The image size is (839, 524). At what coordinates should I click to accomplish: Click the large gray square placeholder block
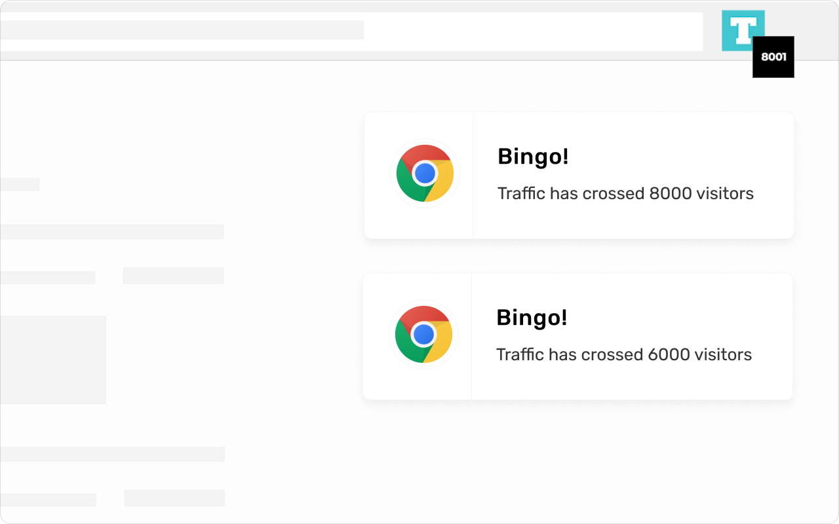click(53, 360)
